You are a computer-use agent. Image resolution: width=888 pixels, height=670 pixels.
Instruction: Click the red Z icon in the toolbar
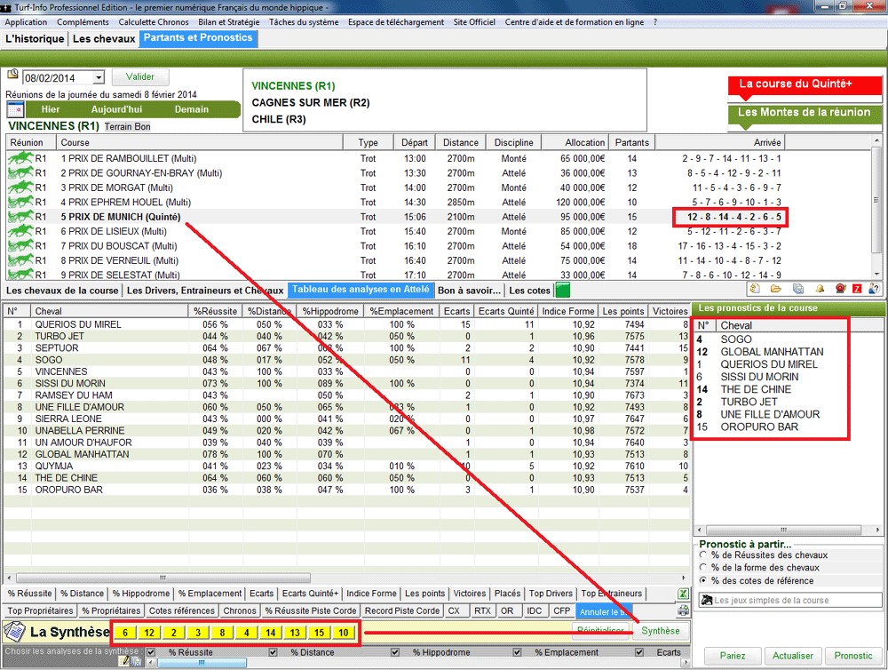[858, 289]
